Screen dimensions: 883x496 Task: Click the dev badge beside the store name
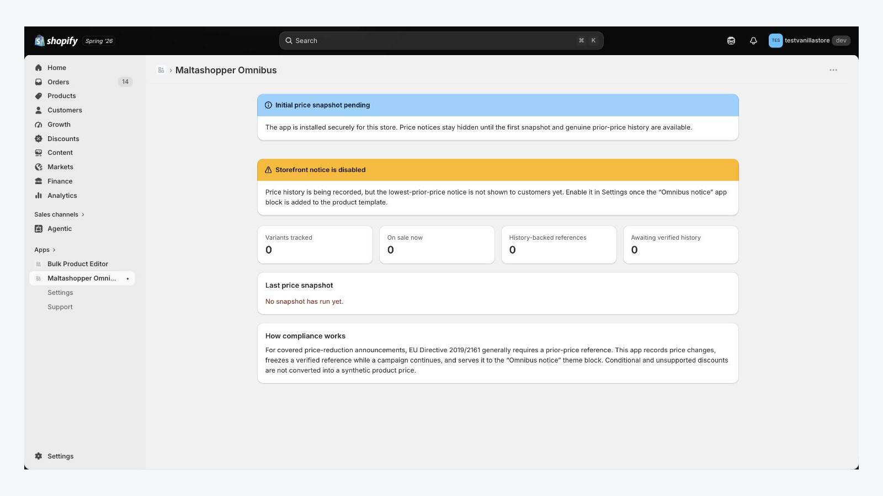[x=841, y=41]
